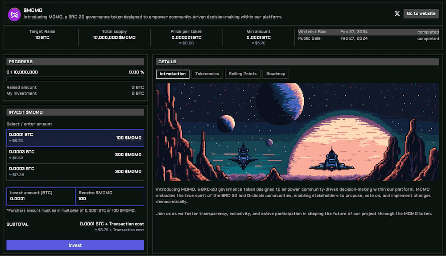Viewport: 446px width, 256px height.
Task: Click the purple MOMO project logo
Action: tap(15, 13)
